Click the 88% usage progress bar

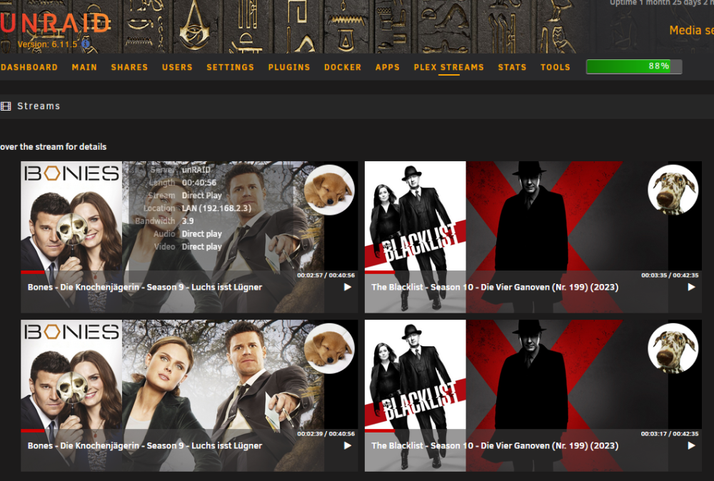click(x=634, y=66)
